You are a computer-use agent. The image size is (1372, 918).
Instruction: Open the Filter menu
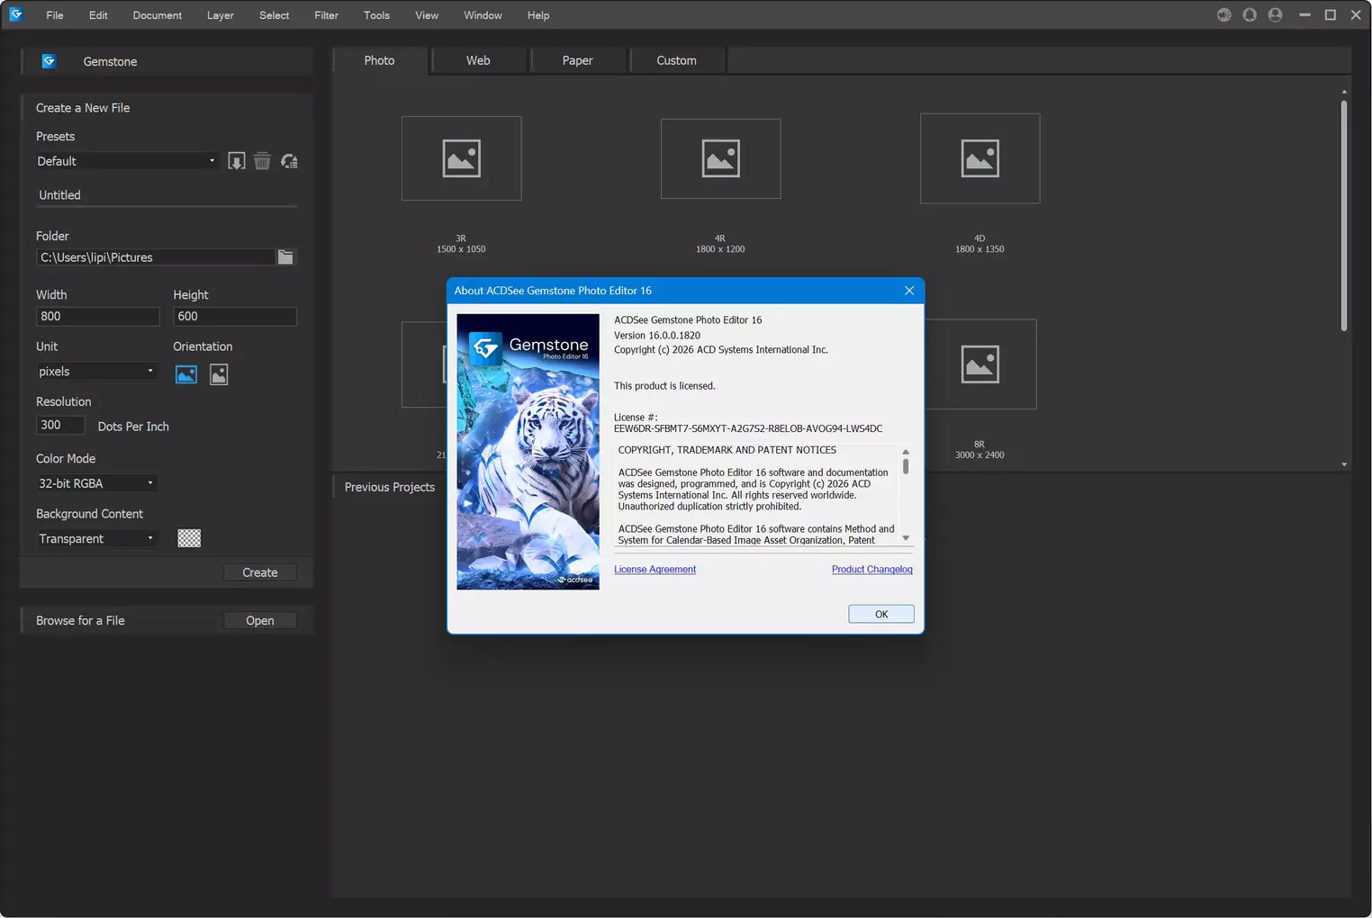tap(326, 15)
